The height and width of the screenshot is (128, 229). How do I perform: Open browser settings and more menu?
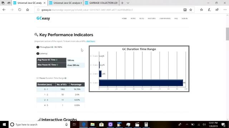(x=225, y=10)
